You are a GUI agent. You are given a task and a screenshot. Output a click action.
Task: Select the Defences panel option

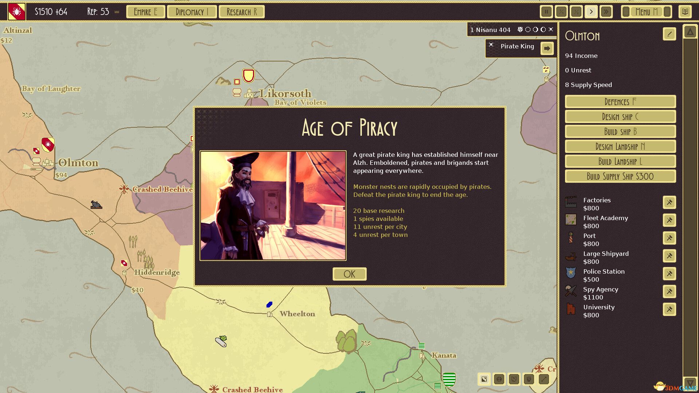click(x=620, y=102)
